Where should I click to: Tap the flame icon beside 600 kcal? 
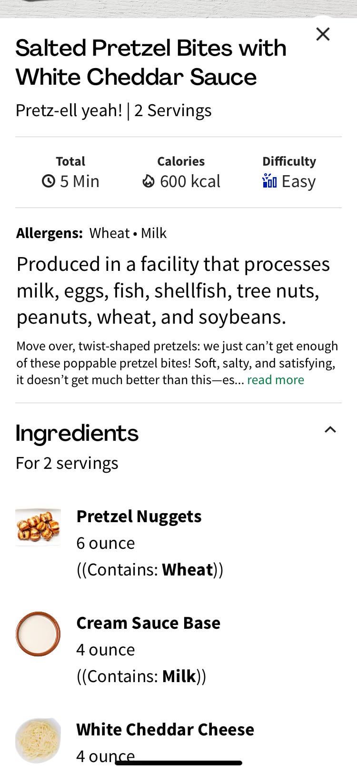[149, 181]
